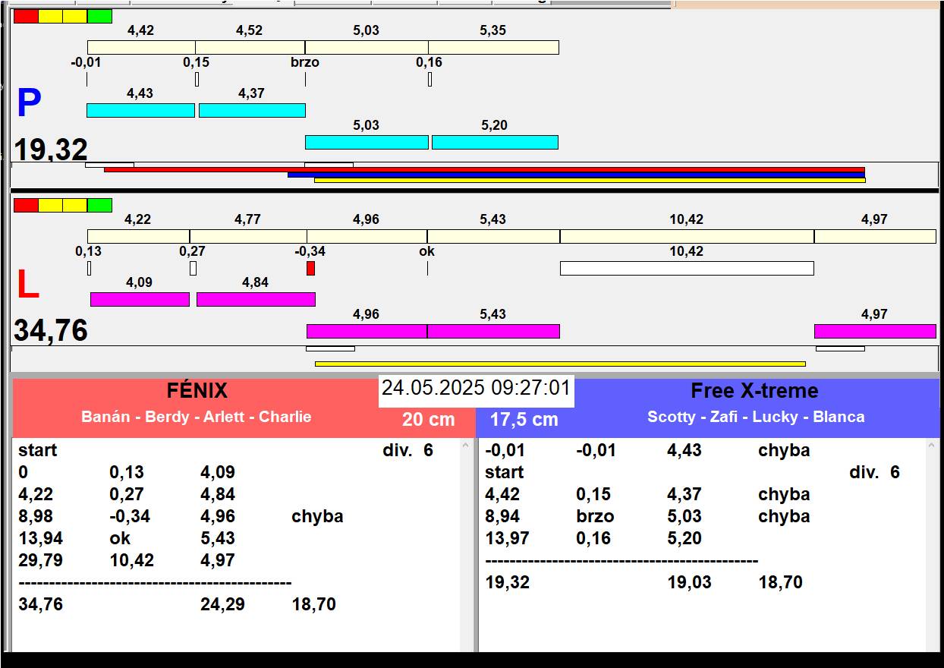Click the Free X-treme team header

(754, 391)
